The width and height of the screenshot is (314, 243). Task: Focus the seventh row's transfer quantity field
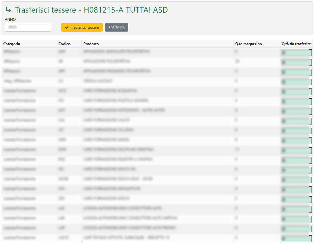coord(296,111)
